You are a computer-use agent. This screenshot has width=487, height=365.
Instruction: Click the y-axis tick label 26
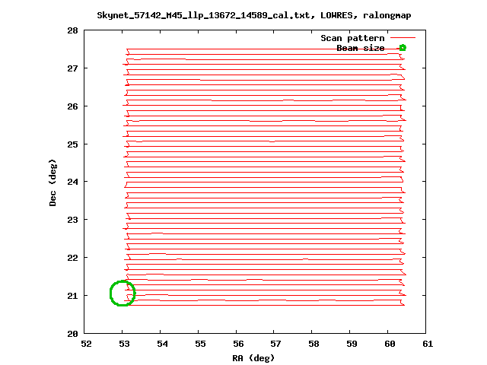[72, 106]
